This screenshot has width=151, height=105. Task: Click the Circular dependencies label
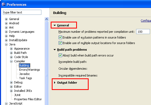73,69
